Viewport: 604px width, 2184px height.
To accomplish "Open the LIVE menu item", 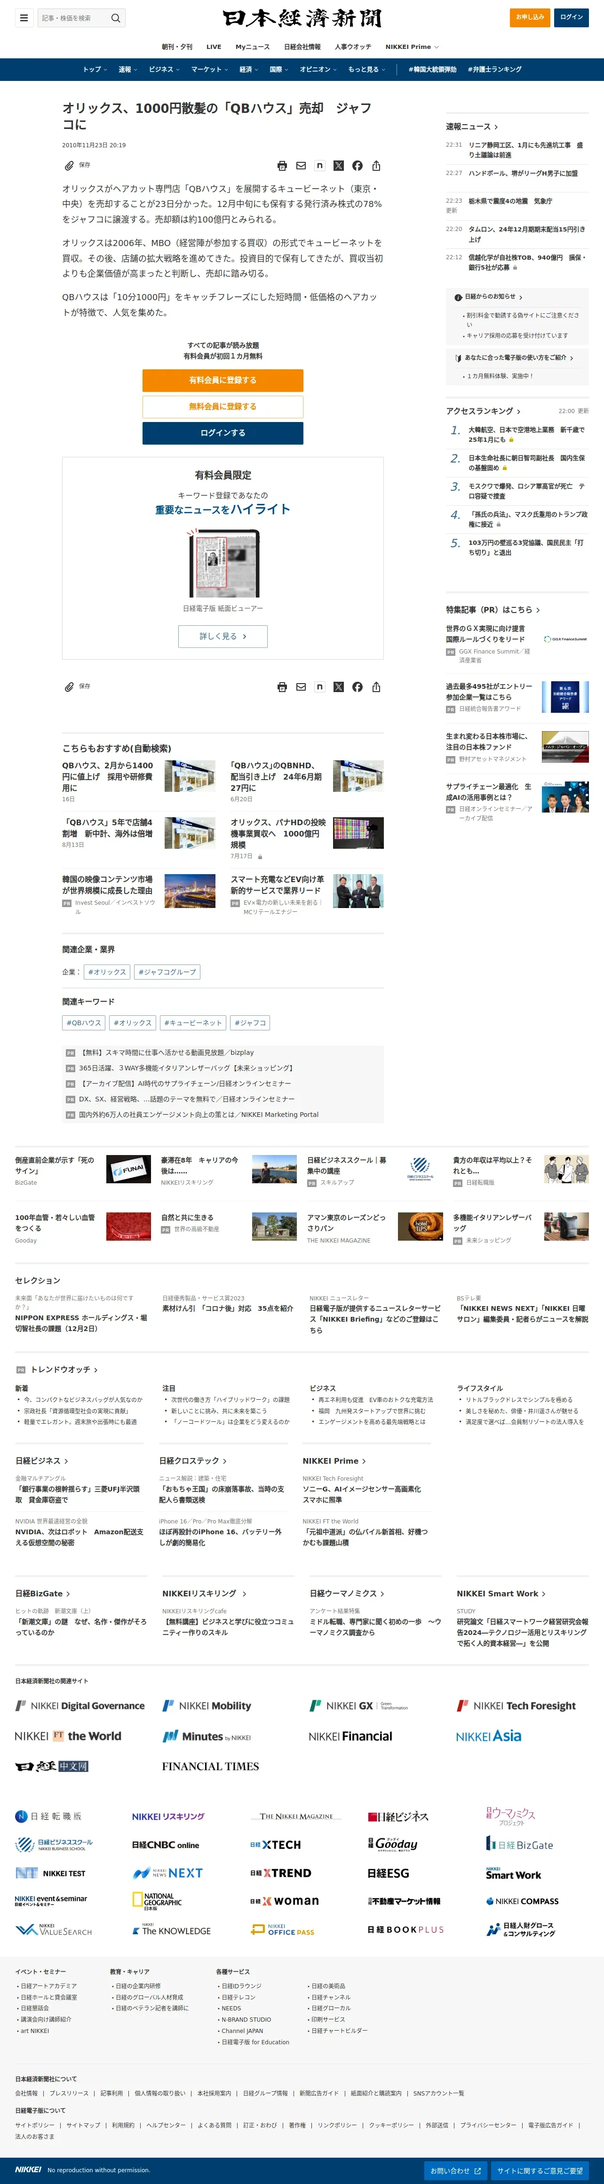I will pos(214,47).
